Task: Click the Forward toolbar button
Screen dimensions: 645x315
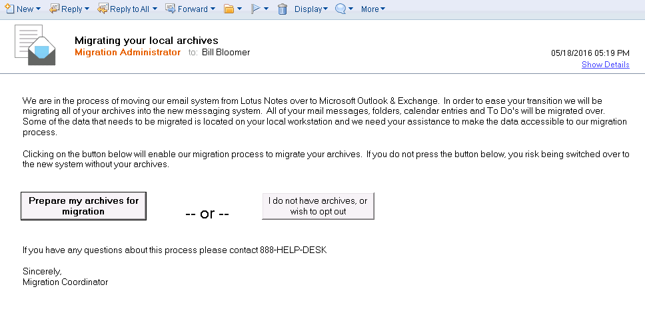Action: (186, 9)
